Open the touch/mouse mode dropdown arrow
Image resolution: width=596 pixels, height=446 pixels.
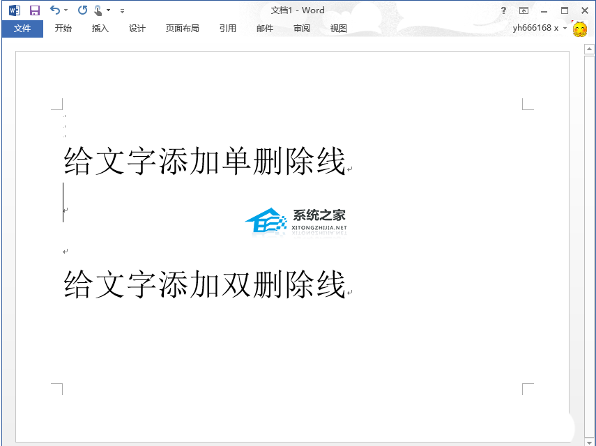click(108, 10)
